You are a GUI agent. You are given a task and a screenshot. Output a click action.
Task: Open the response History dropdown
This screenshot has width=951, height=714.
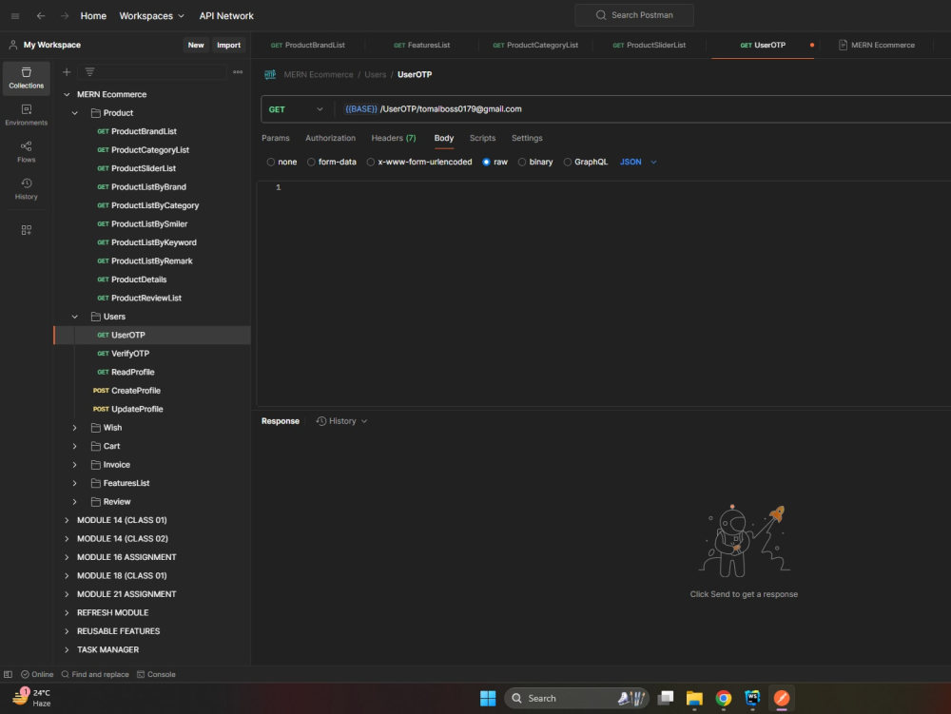tap(341, 420)
